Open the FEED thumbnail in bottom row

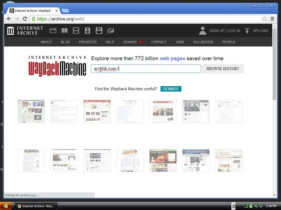tap(130, 161)
